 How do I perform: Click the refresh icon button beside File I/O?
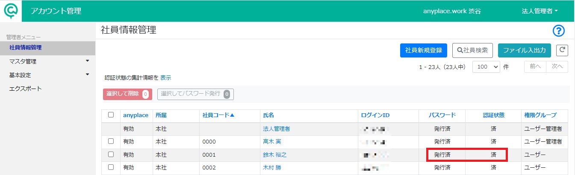[562, 50]
